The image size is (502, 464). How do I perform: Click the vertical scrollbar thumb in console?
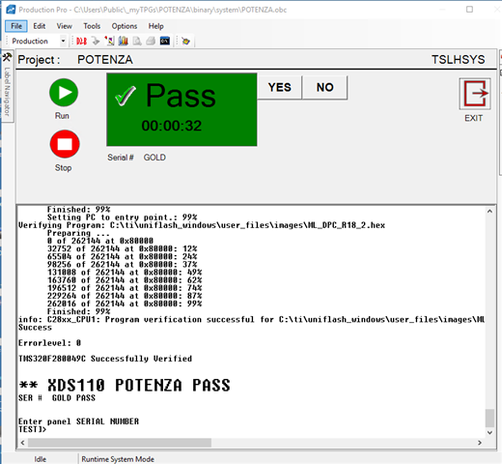[489, 418]
